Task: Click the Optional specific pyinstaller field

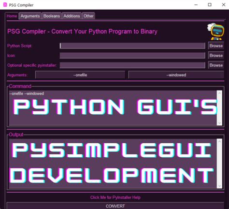Action: coord(132,65)
